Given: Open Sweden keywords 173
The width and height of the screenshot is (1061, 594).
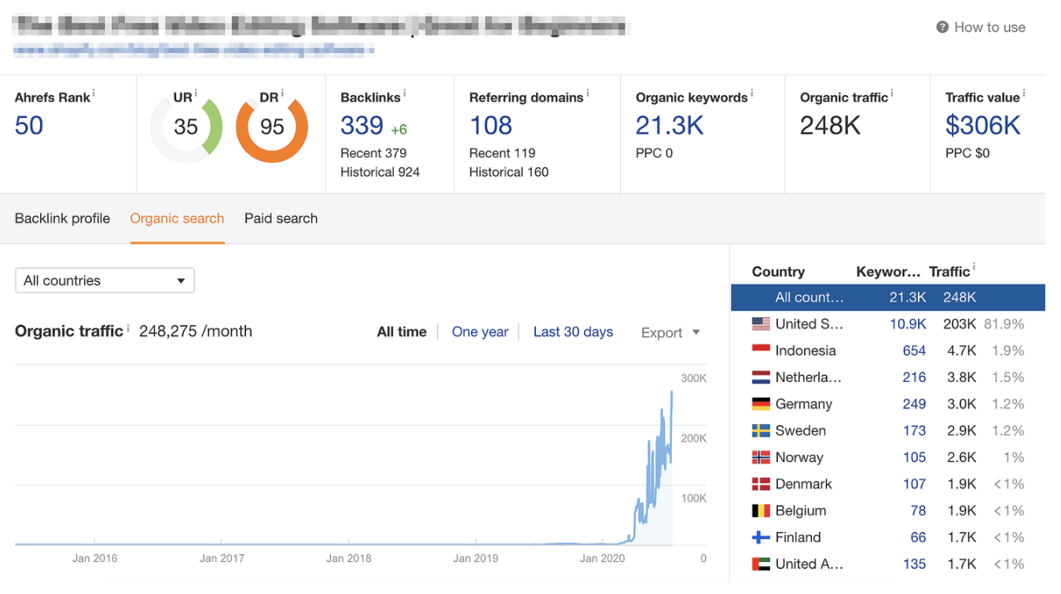Looking at the screenshot, I should pos(914,431).
